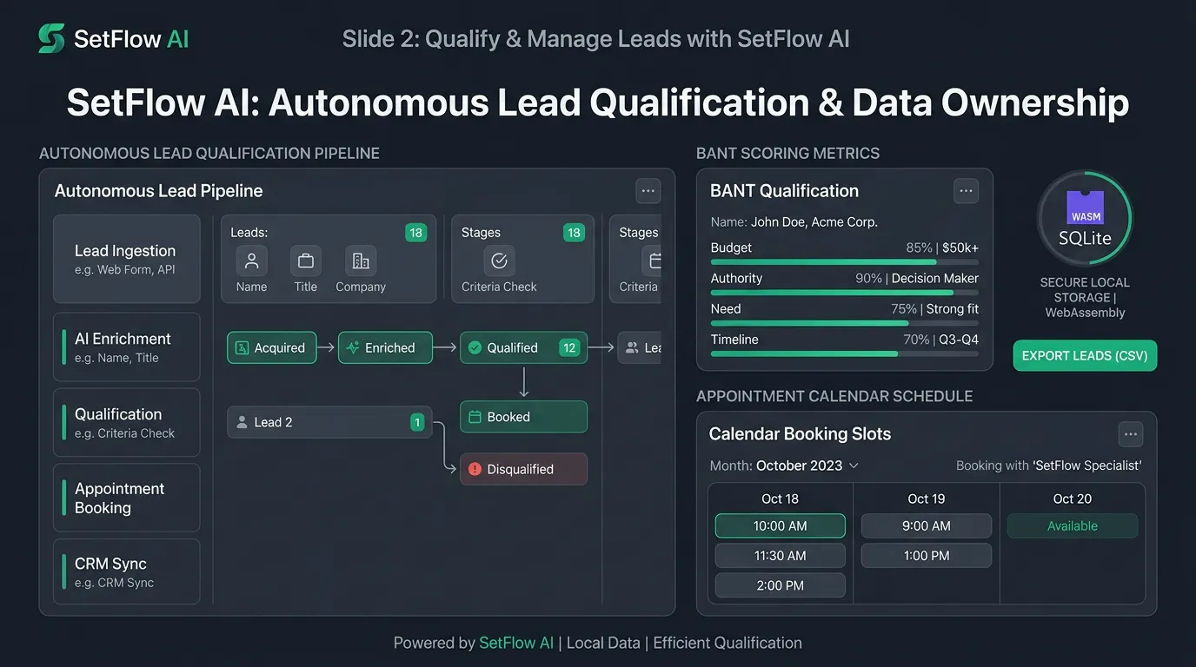The height and width of the screenshot is (667, 1196).
Task: Click the Criteria Check checkmark icon
Action: 499,261
